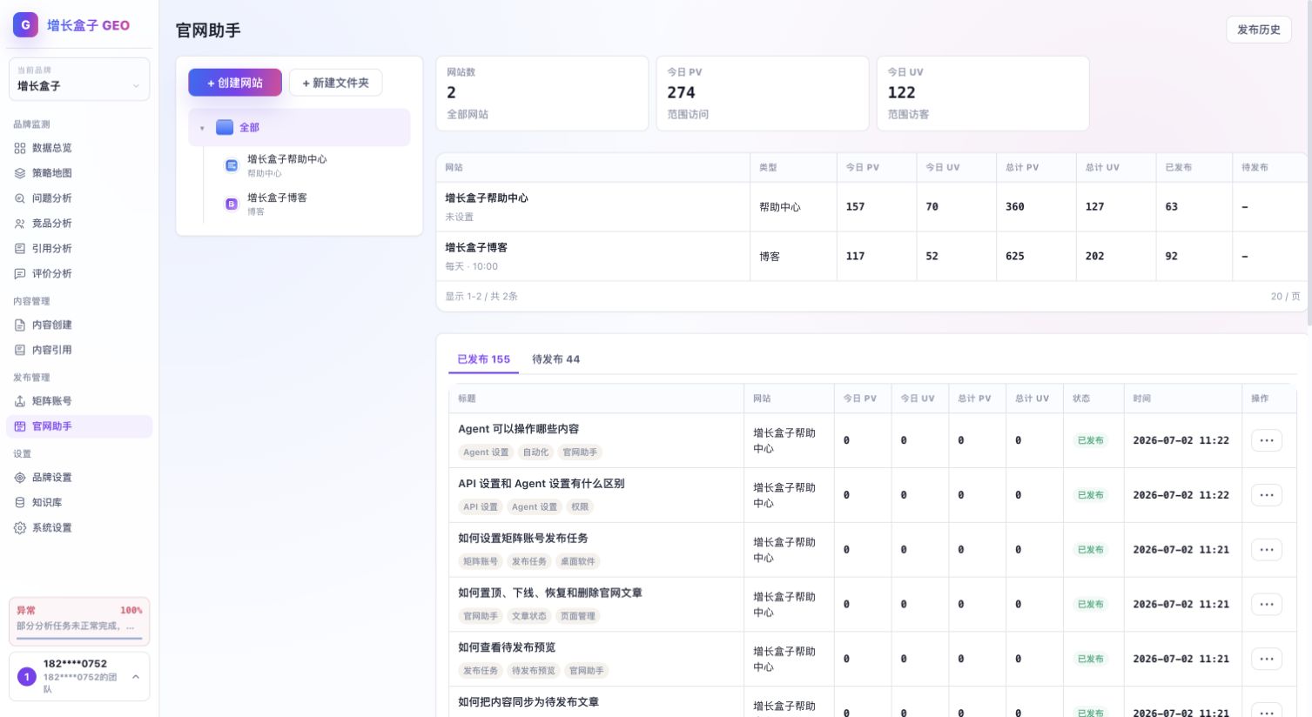1312x717 pixels.
Task: Click article title 如何设置矩阵账号发布任务
Action: [523, 539]
